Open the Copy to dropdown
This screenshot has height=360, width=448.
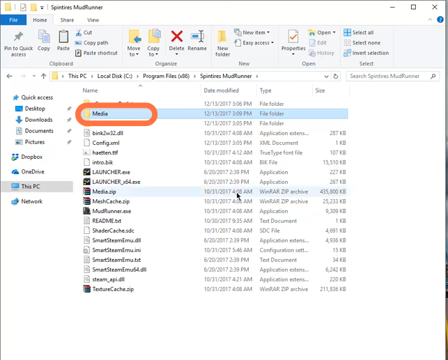pos(153,43)
